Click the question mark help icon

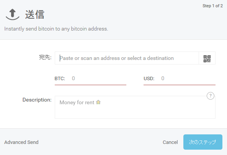coord(211,96)
